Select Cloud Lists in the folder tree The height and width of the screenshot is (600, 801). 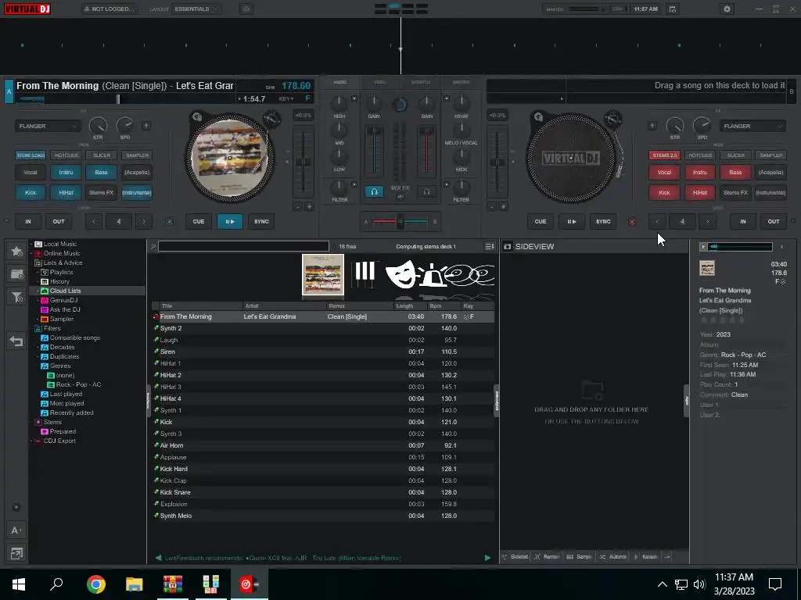click(65, 291)
